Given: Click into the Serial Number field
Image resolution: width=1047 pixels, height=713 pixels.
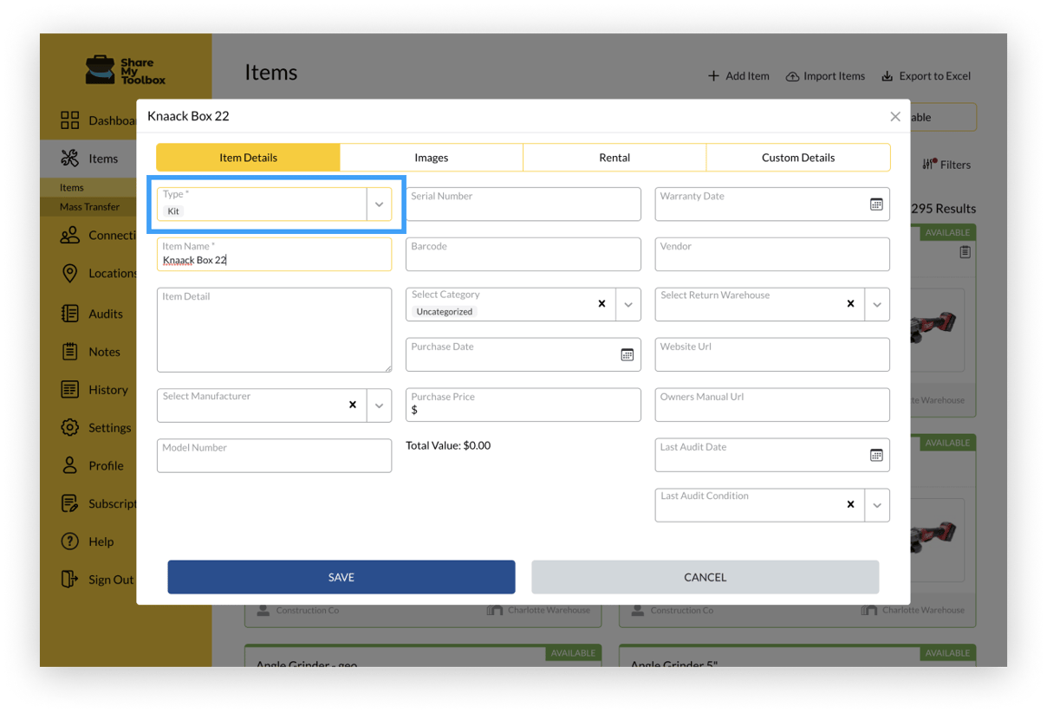Looking at the screenshot, I should tap(523, 204).
